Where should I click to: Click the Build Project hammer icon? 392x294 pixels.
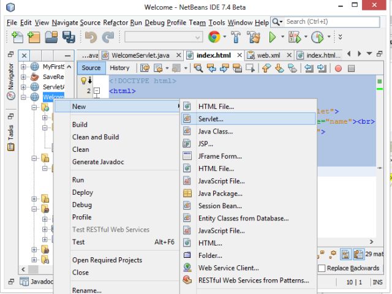click(x=236, y=37)
